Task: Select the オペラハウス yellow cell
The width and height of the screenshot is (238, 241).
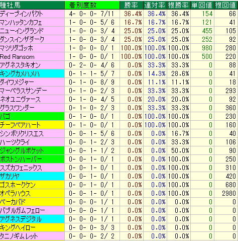Action: coord(32,193)
